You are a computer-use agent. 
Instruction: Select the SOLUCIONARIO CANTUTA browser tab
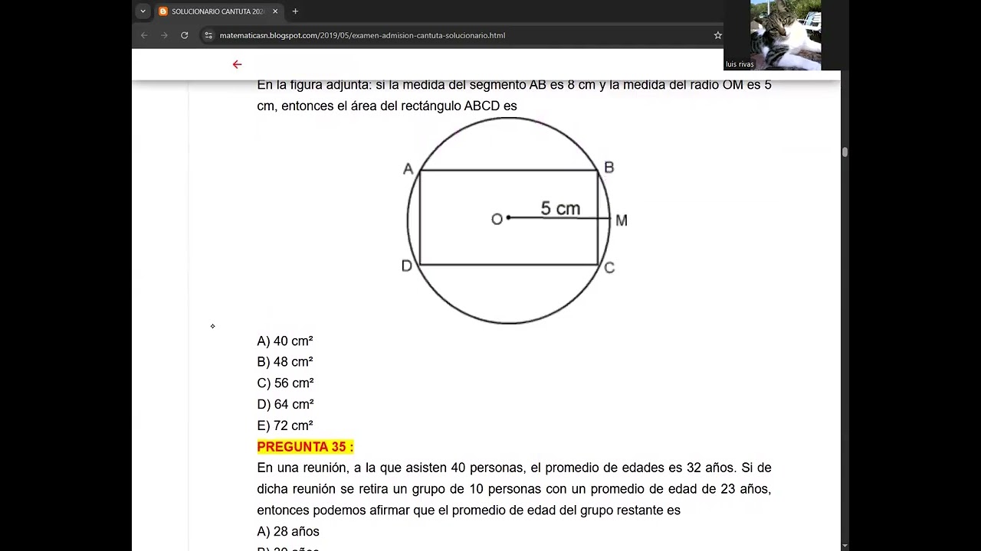218,11
